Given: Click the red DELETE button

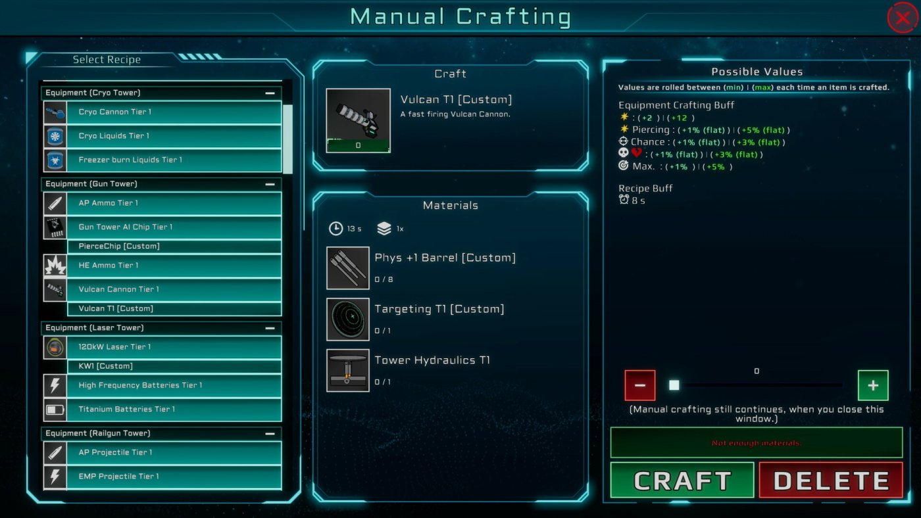Looking at the screenshot, I should pyautogui.click(x=831, y=481).
